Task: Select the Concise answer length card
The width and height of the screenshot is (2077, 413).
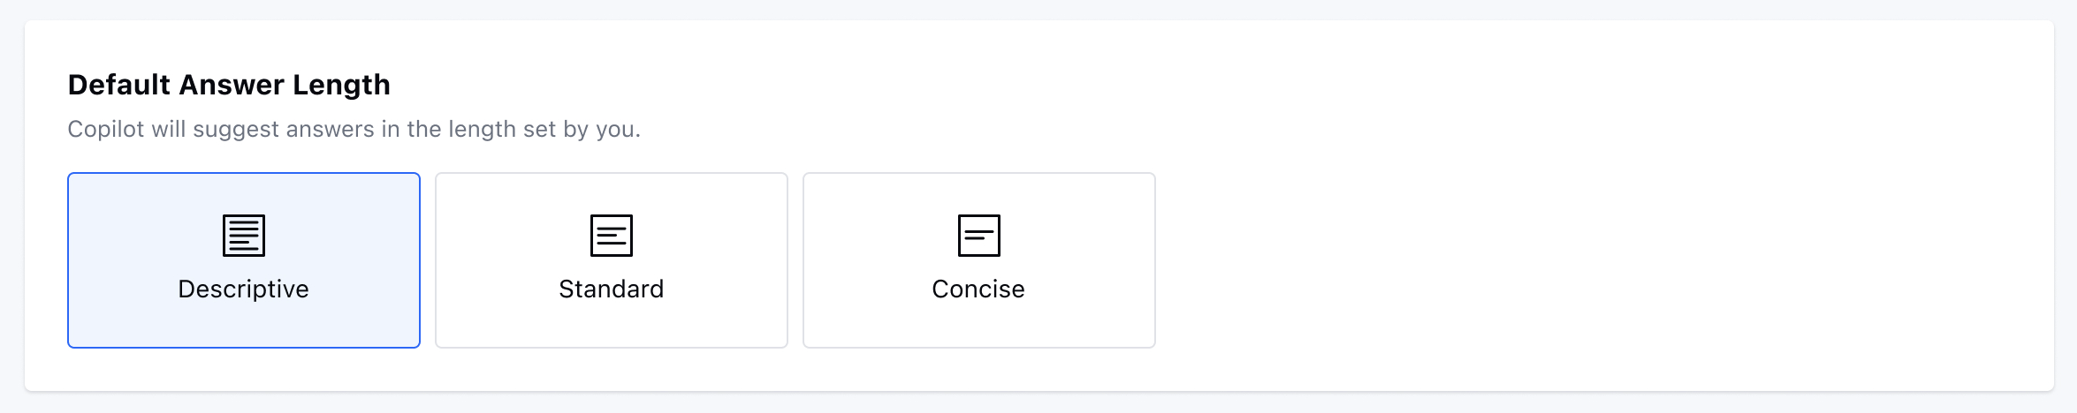Action: [x=979, y=260]
